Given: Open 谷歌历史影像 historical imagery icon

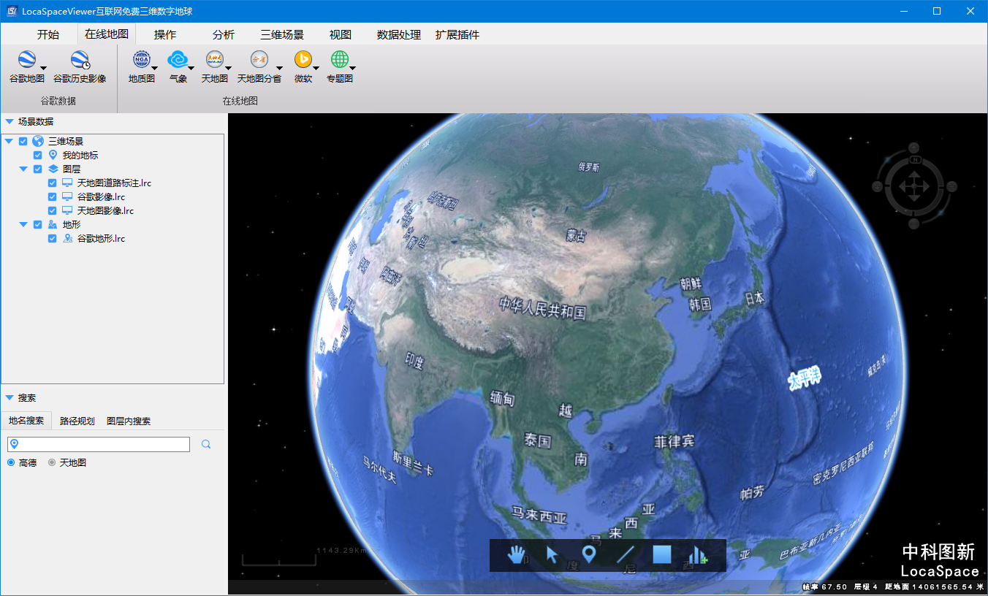Looking at the screenshot, I should pyautogui.click(x=80, y=60).
